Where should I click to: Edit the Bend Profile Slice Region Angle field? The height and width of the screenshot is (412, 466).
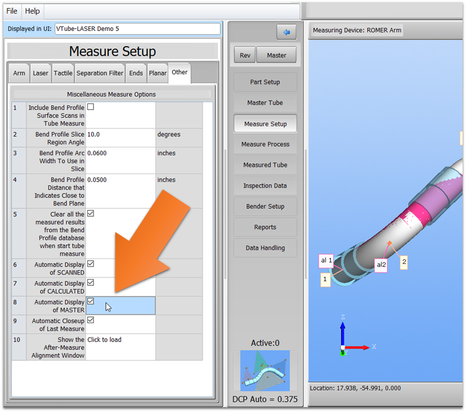[x=120, y=135]
